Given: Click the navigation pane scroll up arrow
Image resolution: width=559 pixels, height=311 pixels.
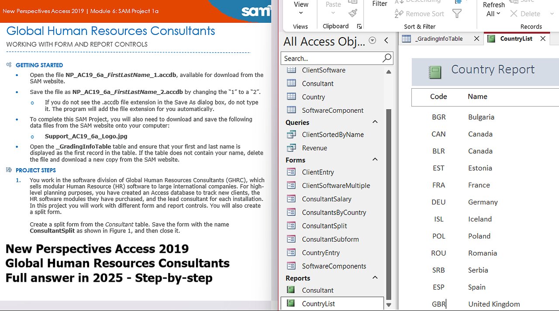Looking at the screenshot, I should tap(389, 72).
